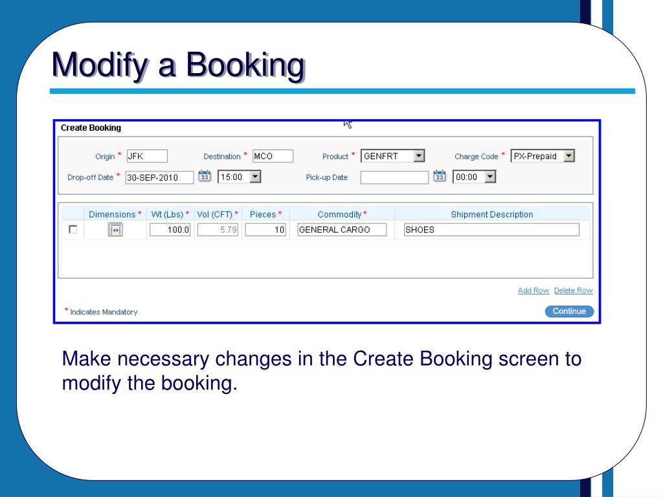The width and height of the screenshot is (663, 497).
Task: Click the Dimensions column header
Action: click(x=115, y=214)
